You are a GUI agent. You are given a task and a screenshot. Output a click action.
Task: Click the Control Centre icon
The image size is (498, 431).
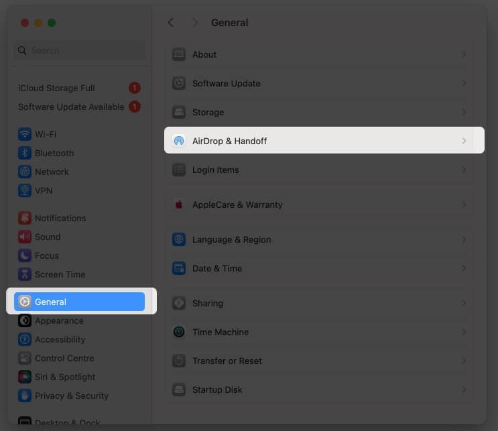24,358
